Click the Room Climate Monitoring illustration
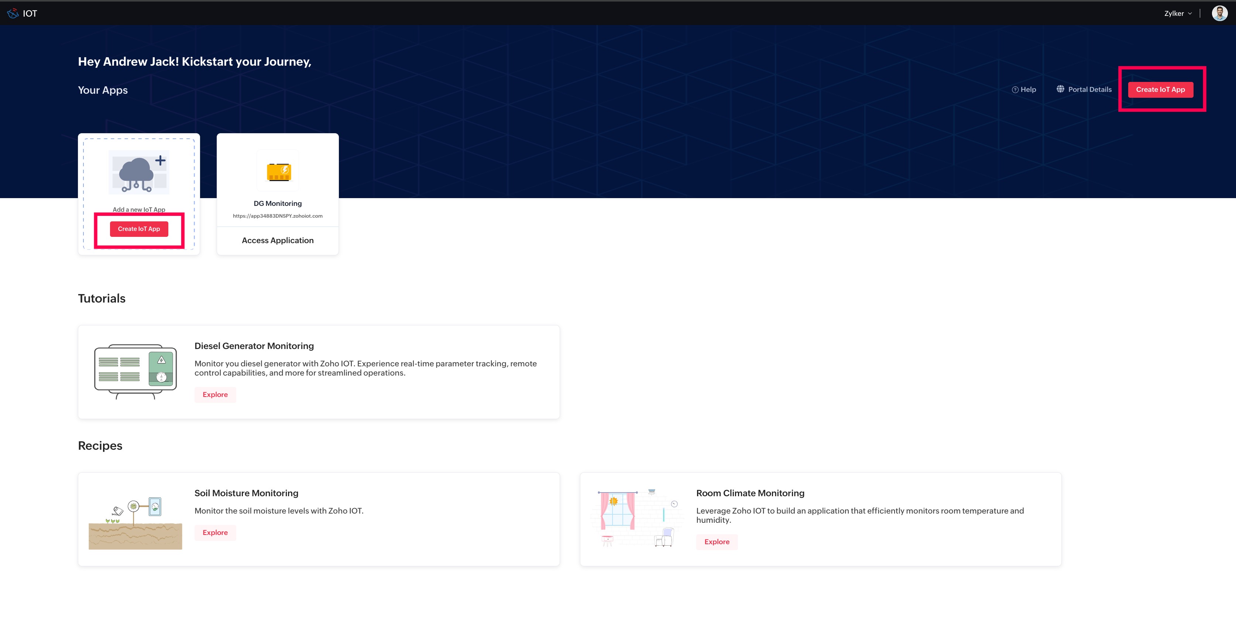Image resolution: width=1236 pixels, height=639 pixels. pos(637,519)
